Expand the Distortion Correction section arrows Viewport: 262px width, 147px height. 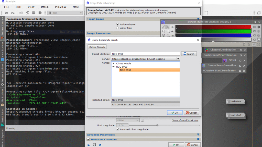tap(198, 139)
